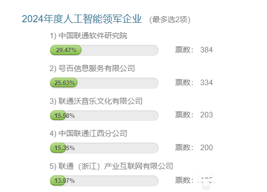Select option 联通沃音乐文化有限公司
Viewport: 267px width, 192px height.
96,101
